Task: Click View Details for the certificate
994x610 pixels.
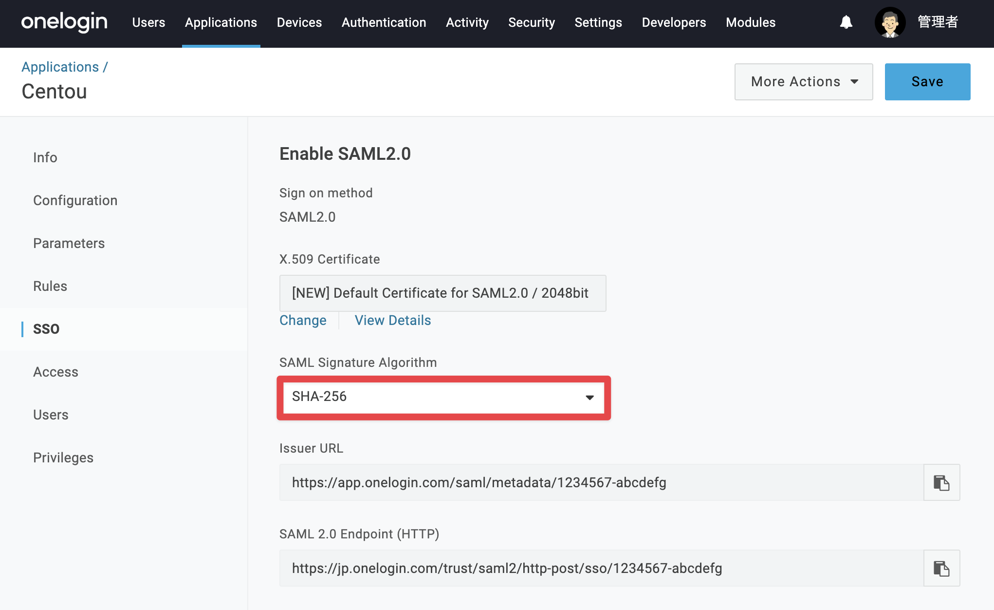Action: click(393, 321)
